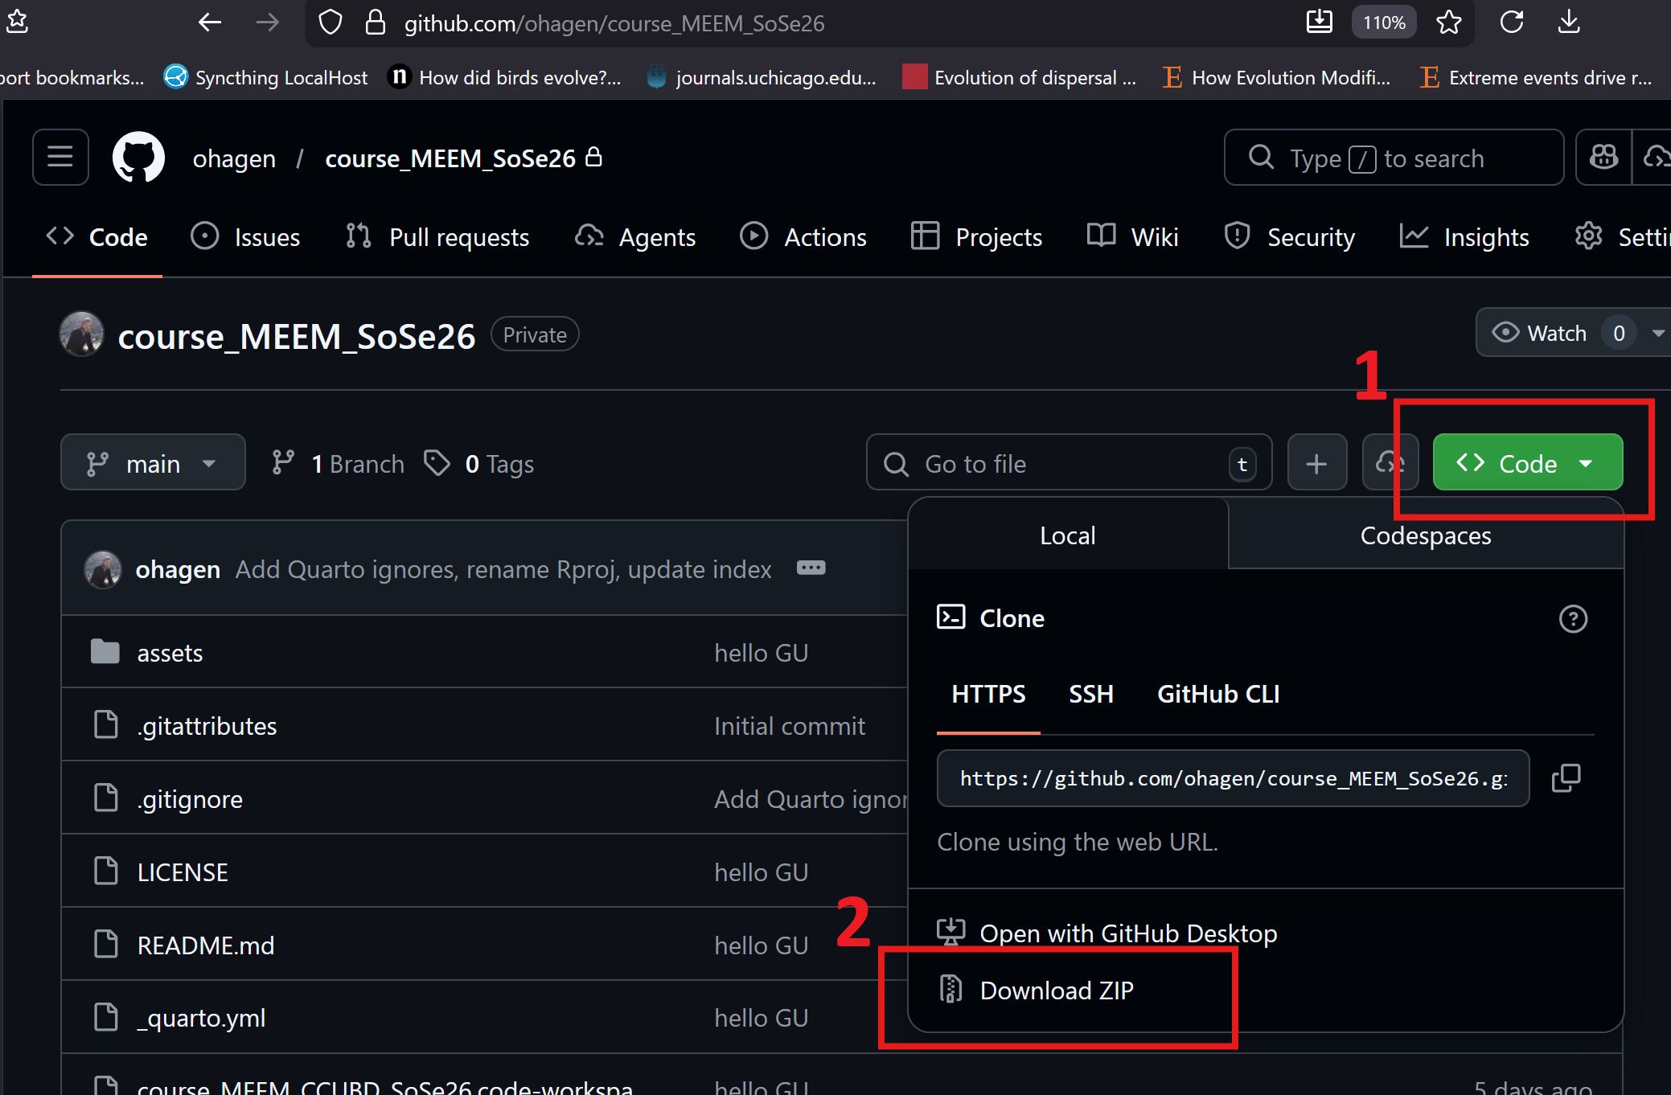Click Download ZIP
This screenshot has height=1095, width=1671.
click(1056, 990)
